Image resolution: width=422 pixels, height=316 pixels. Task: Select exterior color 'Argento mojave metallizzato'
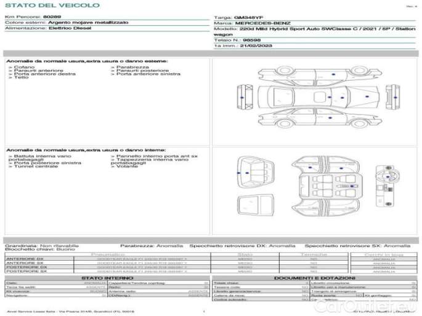[x=88, y=23]
